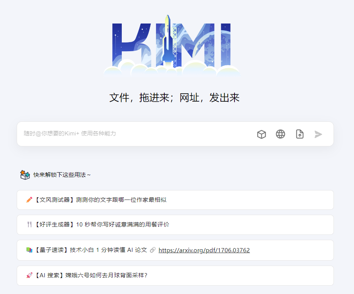Click the 文件，拖进来；网址，发出来 headline
Viewport: 354px width, 294px height.
(174, 98)
